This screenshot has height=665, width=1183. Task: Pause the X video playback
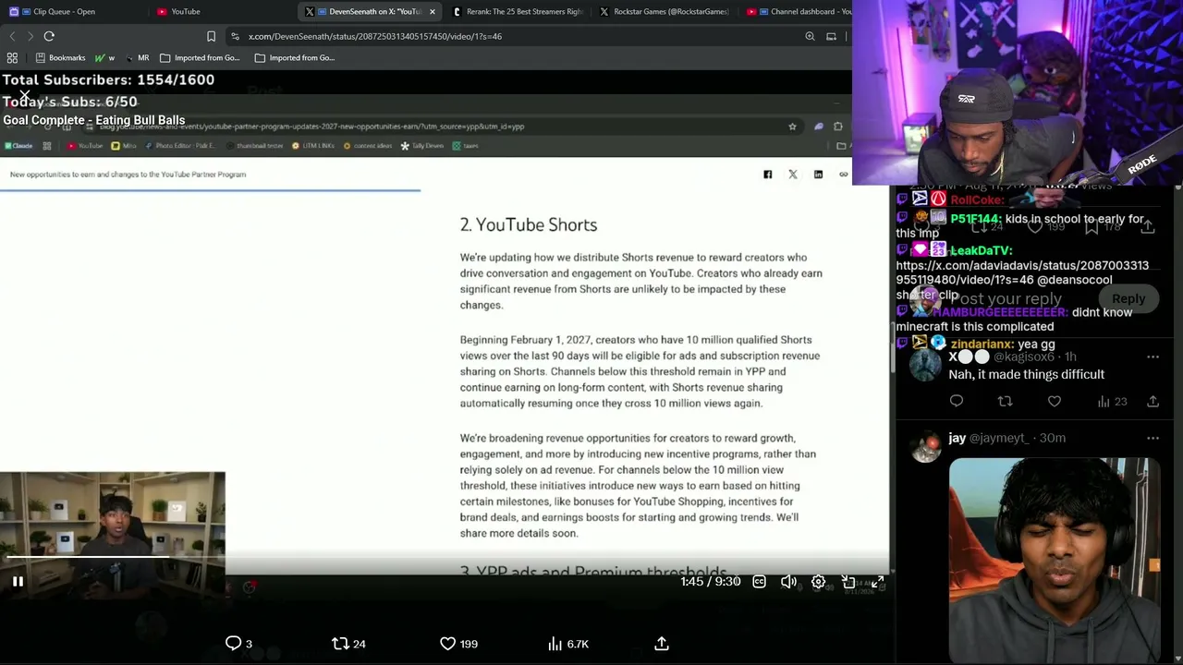(18, 582)
